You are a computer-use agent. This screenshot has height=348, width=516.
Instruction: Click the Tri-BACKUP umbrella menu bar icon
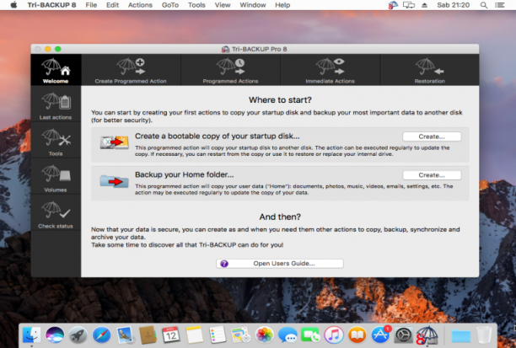[393, 5]
